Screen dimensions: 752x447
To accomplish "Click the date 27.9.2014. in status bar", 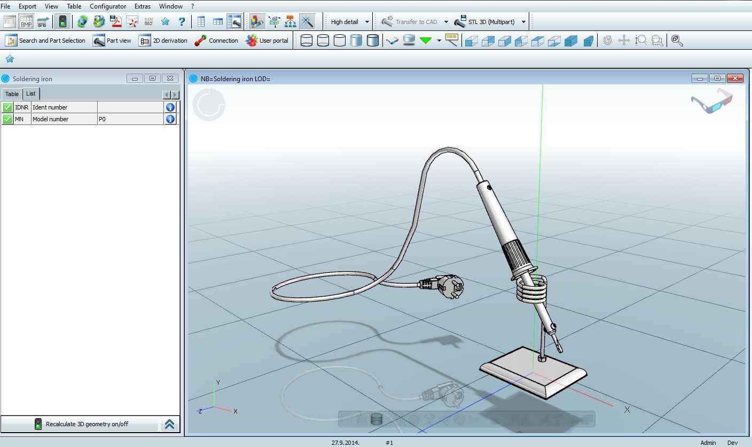I will click(346, 443).
